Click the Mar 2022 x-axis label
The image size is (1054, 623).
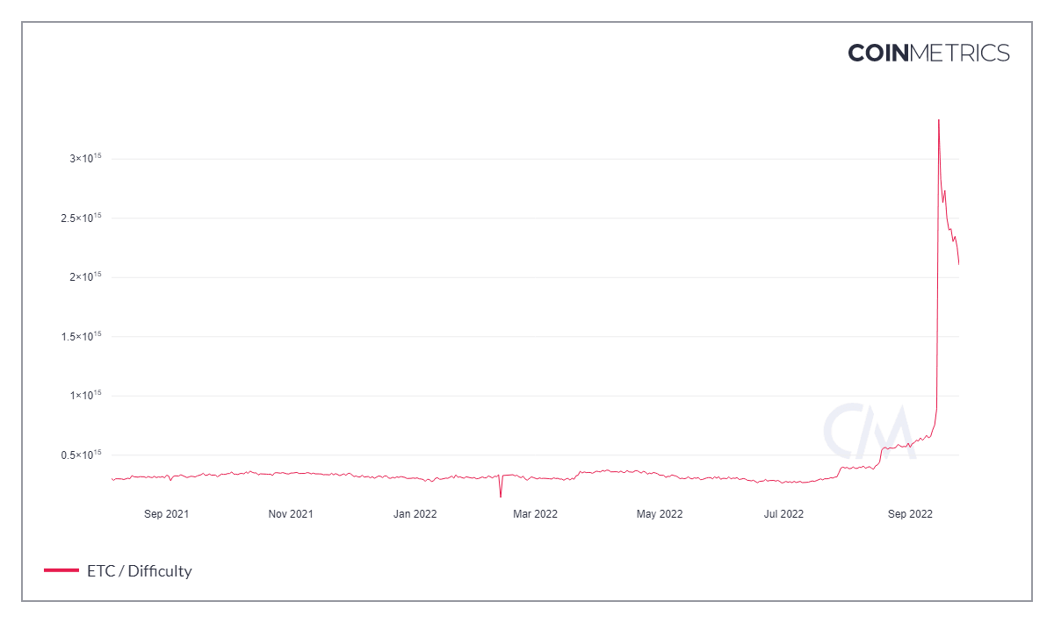pos(535,514)
